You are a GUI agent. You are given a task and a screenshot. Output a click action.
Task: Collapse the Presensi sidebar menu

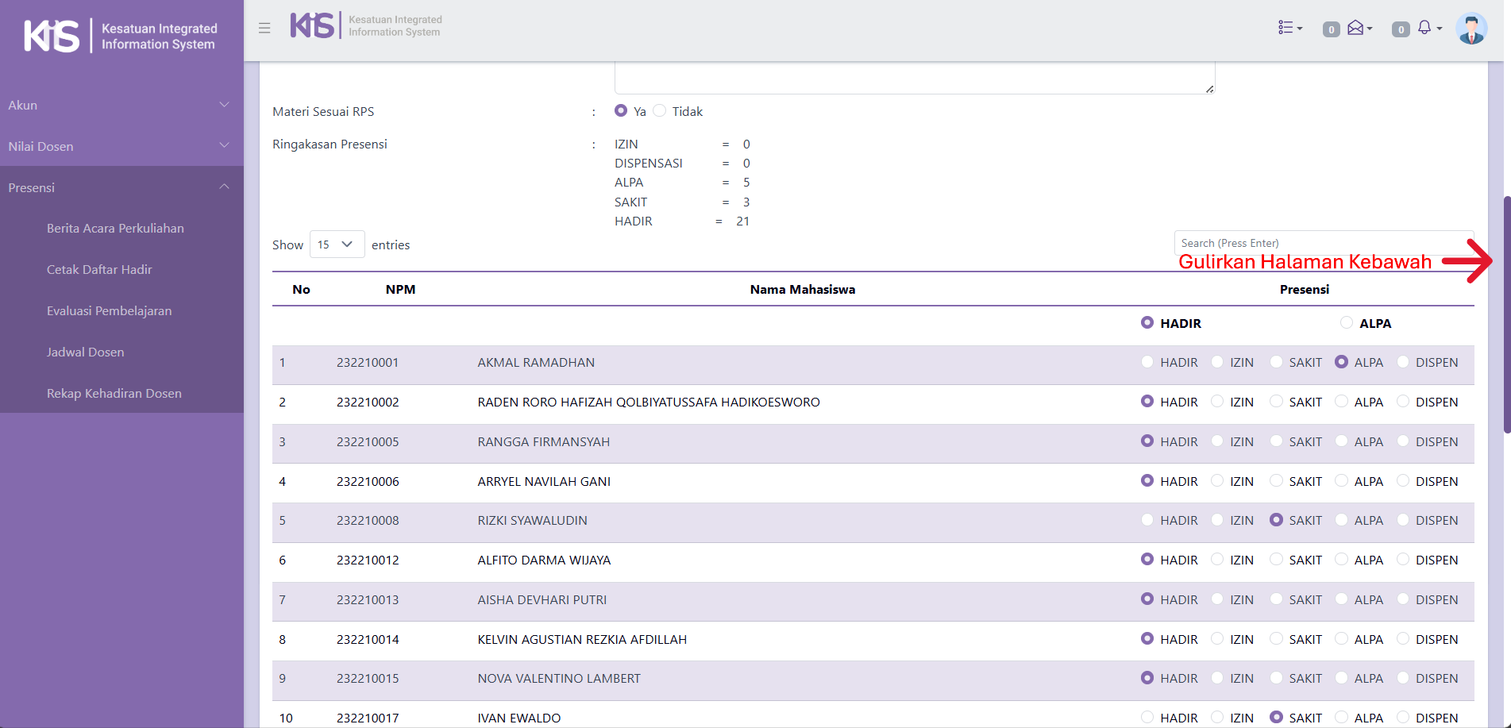coord(119,187)
